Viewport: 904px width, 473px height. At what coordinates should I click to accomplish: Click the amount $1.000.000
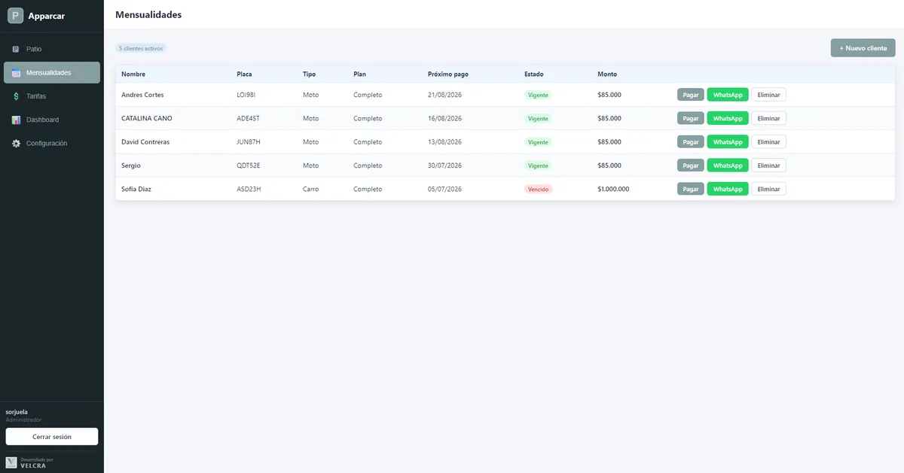pos(613,189)
